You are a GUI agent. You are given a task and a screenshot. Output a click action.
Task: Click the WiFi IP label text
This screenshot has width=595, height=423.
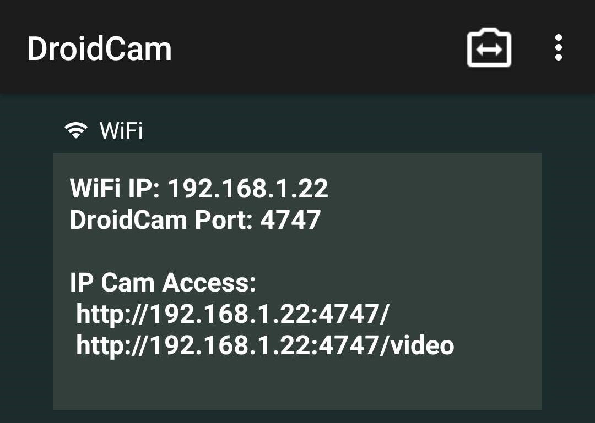115,188
